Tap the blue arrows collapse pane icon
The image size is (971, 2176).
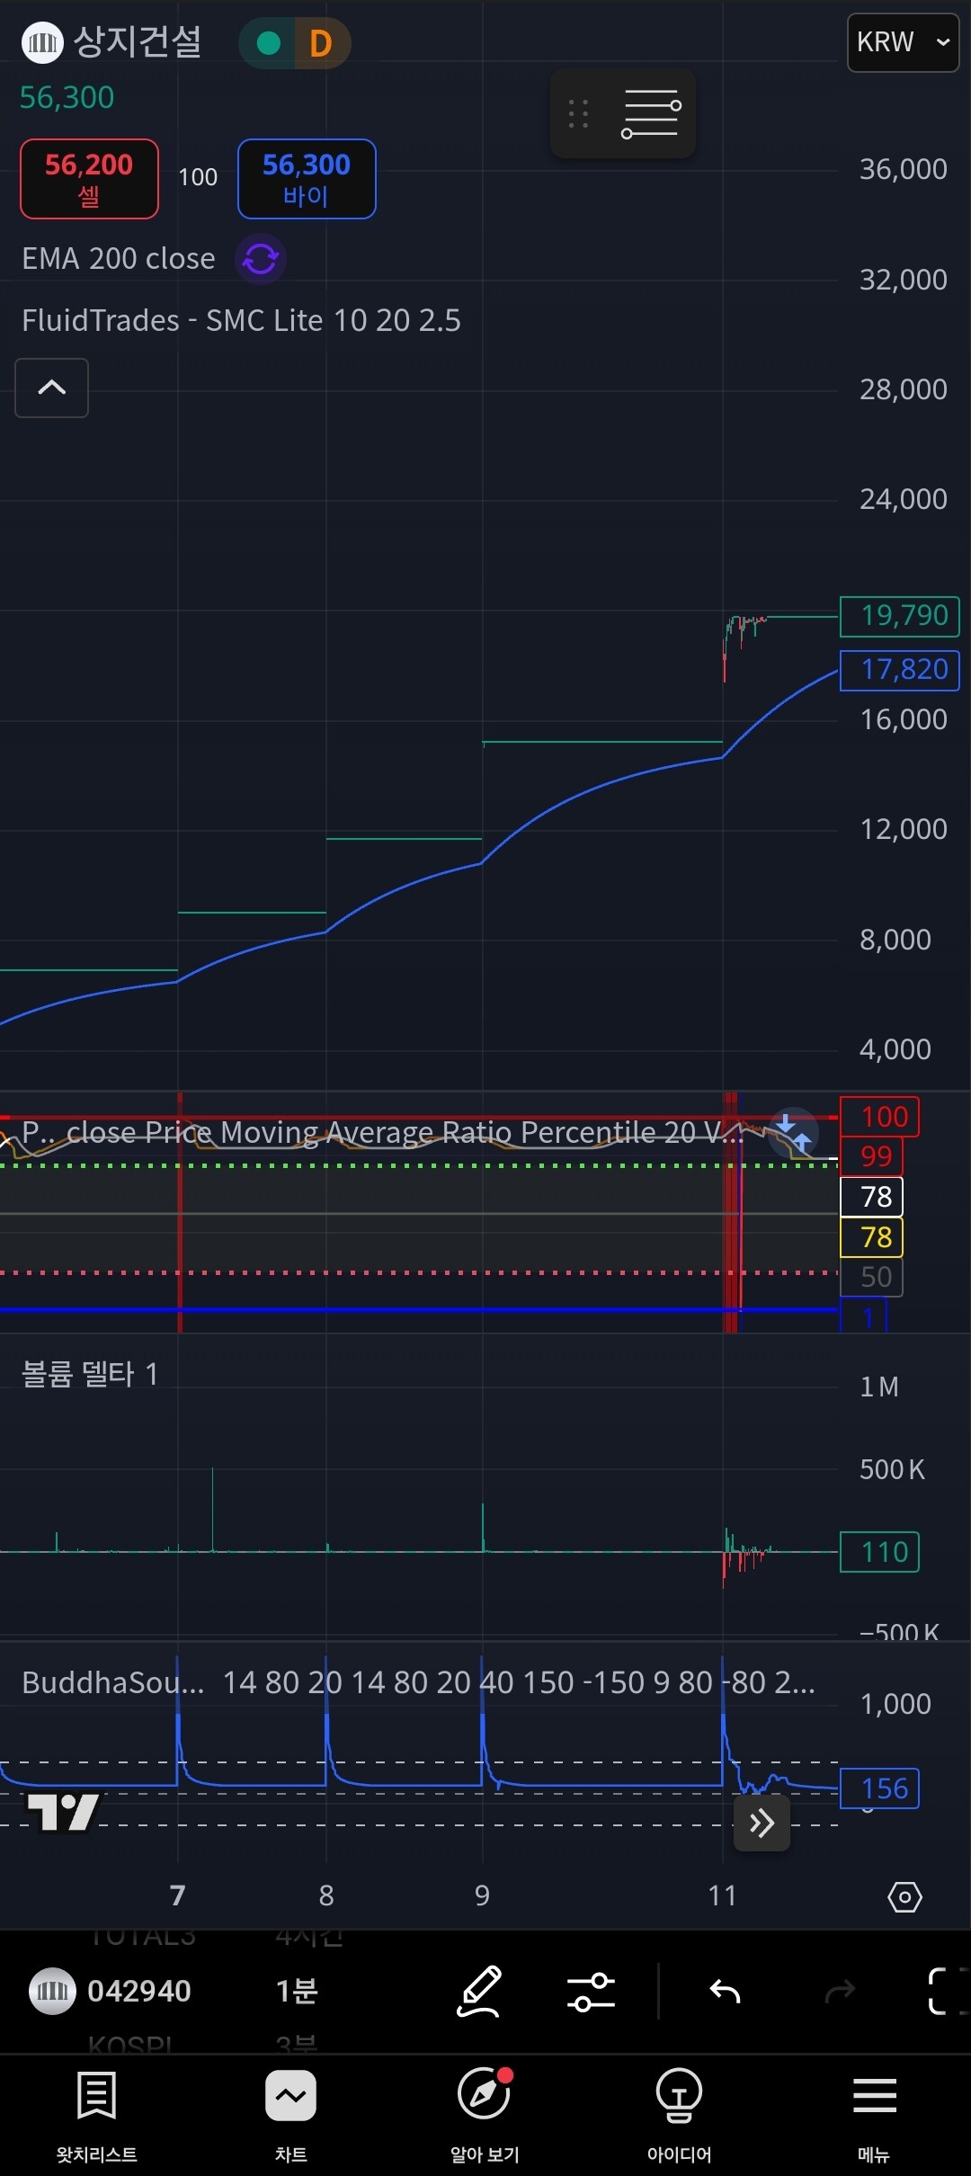793,1133
